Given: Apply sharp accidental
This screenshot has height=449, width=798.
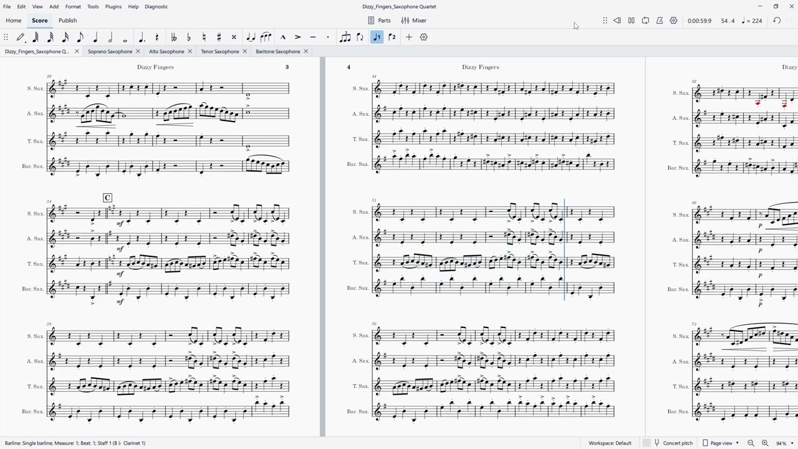Looking at the screenshot, I should [x=219, y=37].
